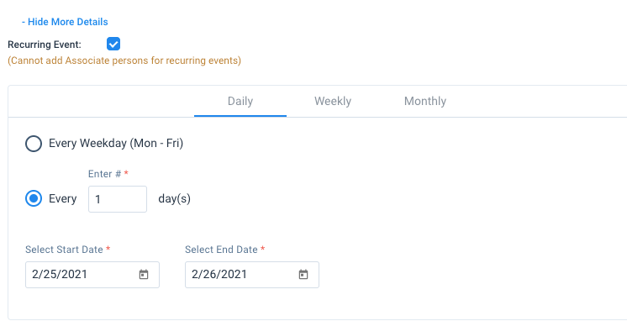627x321 pixels.
Task: Open the Start Date calendar picker icon
Action: click(144, 275)
